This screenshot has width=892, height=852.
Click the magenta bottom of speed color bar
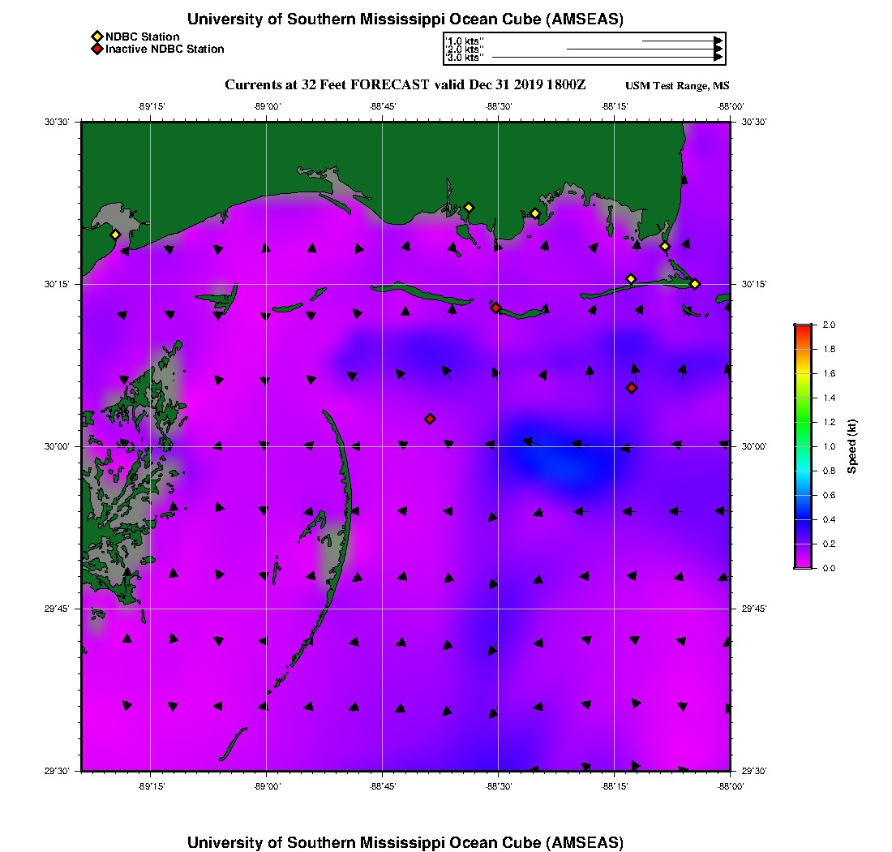coord(802,562)
